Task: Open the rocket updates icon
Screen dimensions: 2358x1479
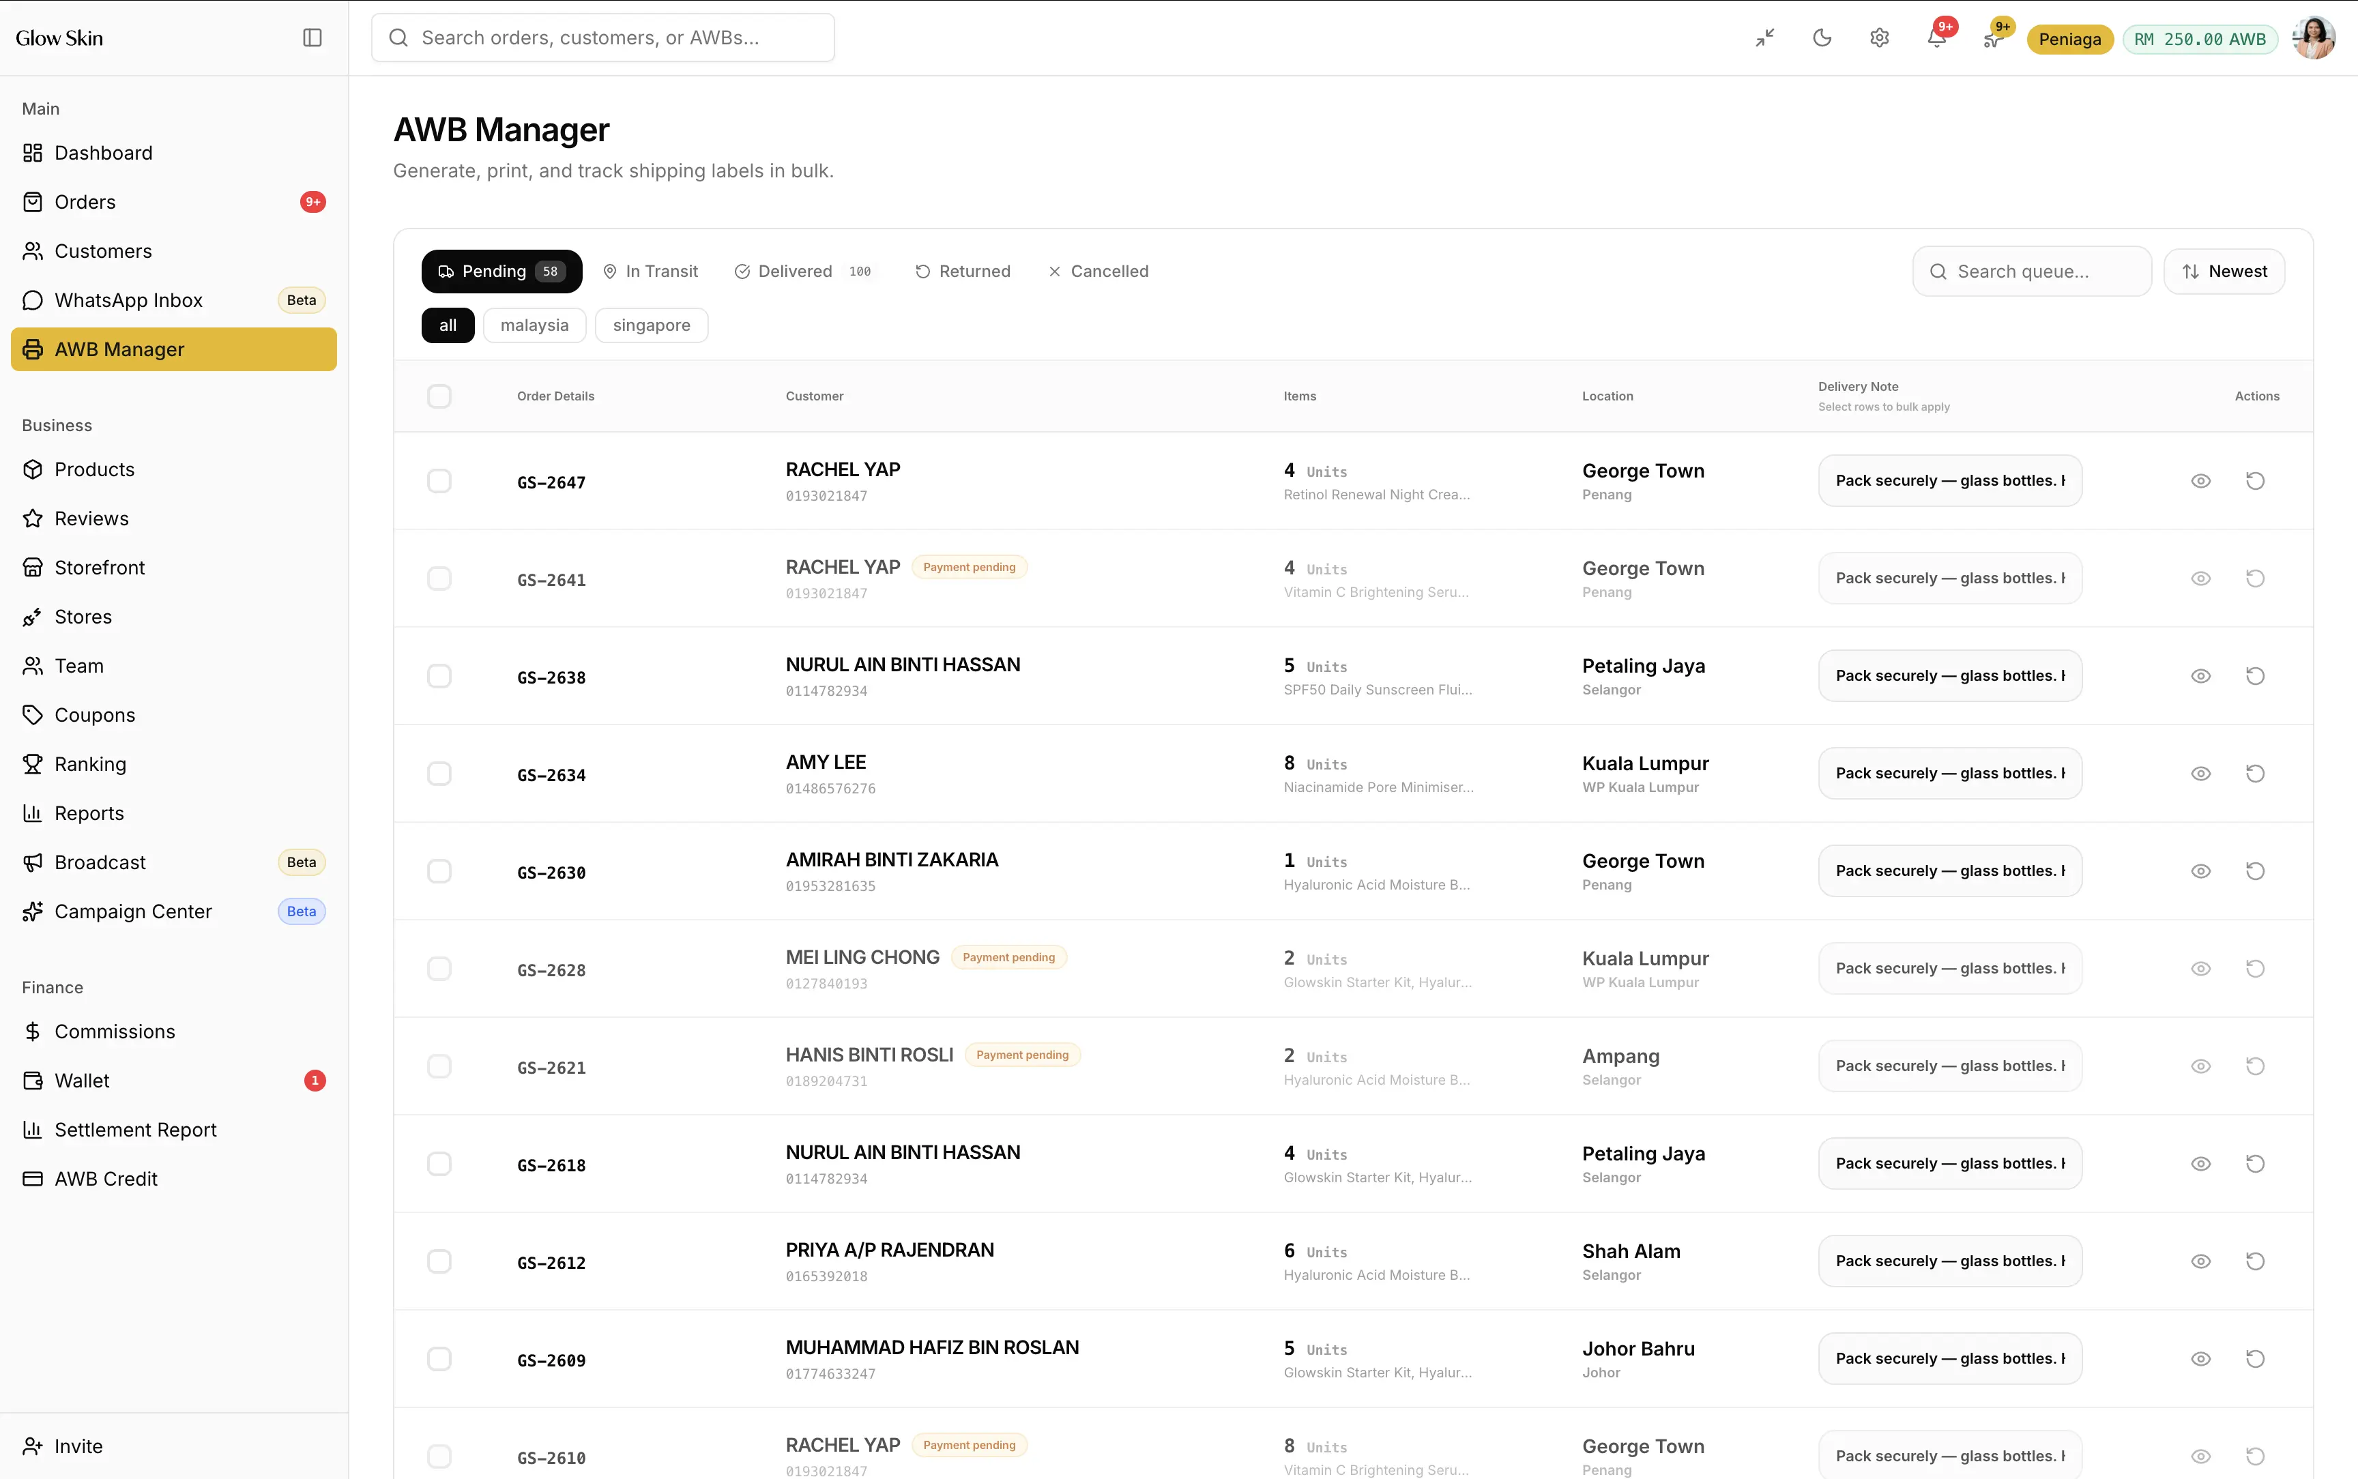Action: coord(1992,38)
